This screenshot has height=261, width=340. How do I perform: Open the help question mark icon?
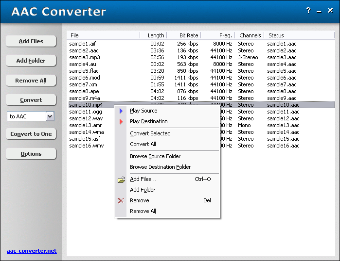(308, 10)
